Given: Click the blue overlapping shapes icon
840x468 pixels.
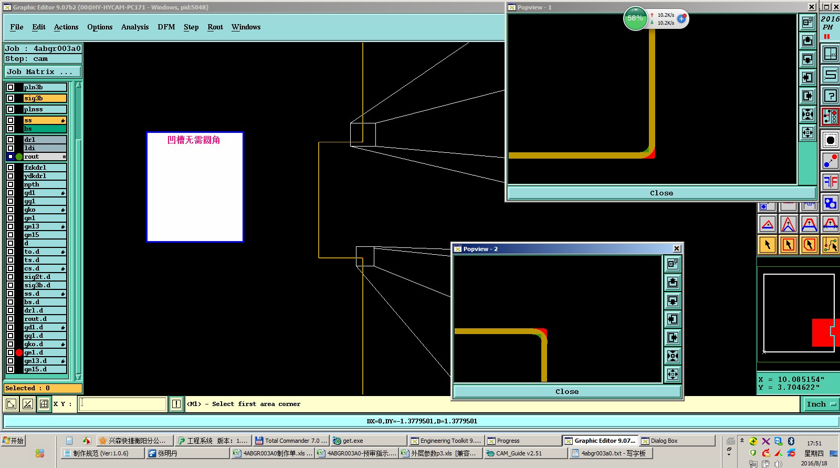Looking at the screenshot, I should pos(831,203).
